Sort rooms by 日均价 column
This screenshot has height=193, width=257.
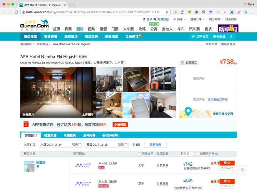[186, 154]
